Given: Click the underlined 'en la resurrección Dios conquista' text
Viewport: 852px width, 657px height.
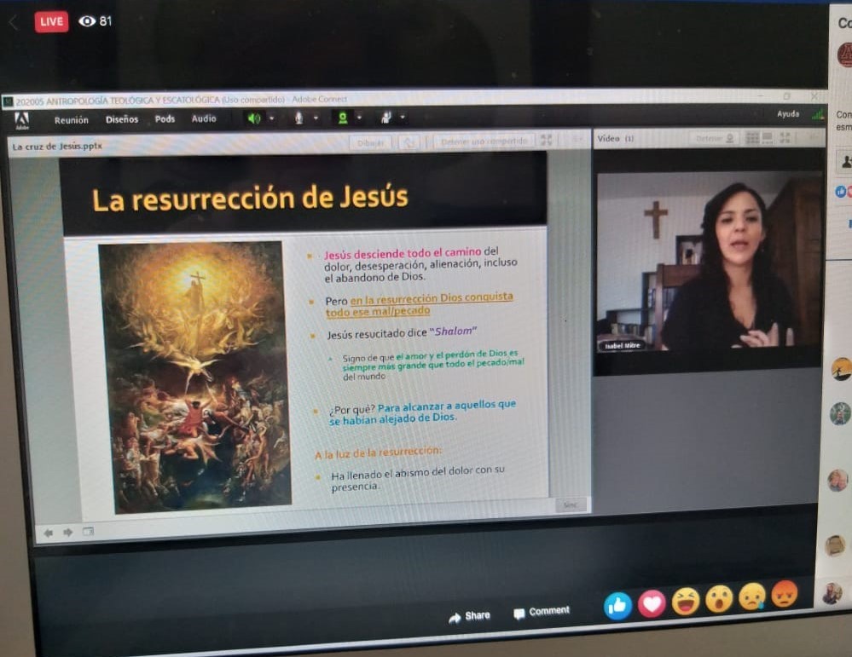Looking at the screenshot, I should coord(432,298).
